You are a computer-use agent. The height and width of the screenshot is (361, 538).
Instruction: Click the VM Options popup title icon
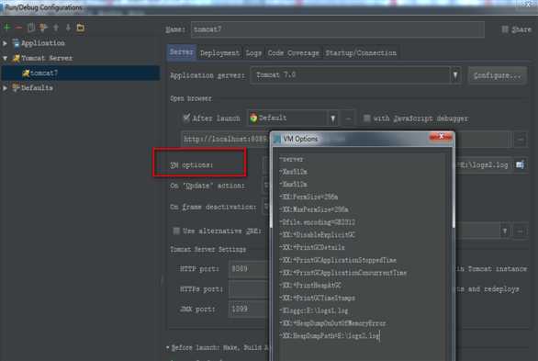[x=277, y=139]
